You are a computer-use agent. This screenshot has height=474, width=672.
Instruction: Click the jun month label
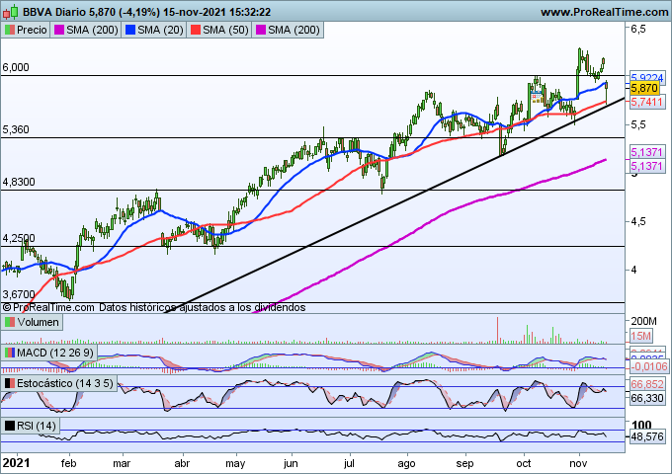(x=291, y=463)
